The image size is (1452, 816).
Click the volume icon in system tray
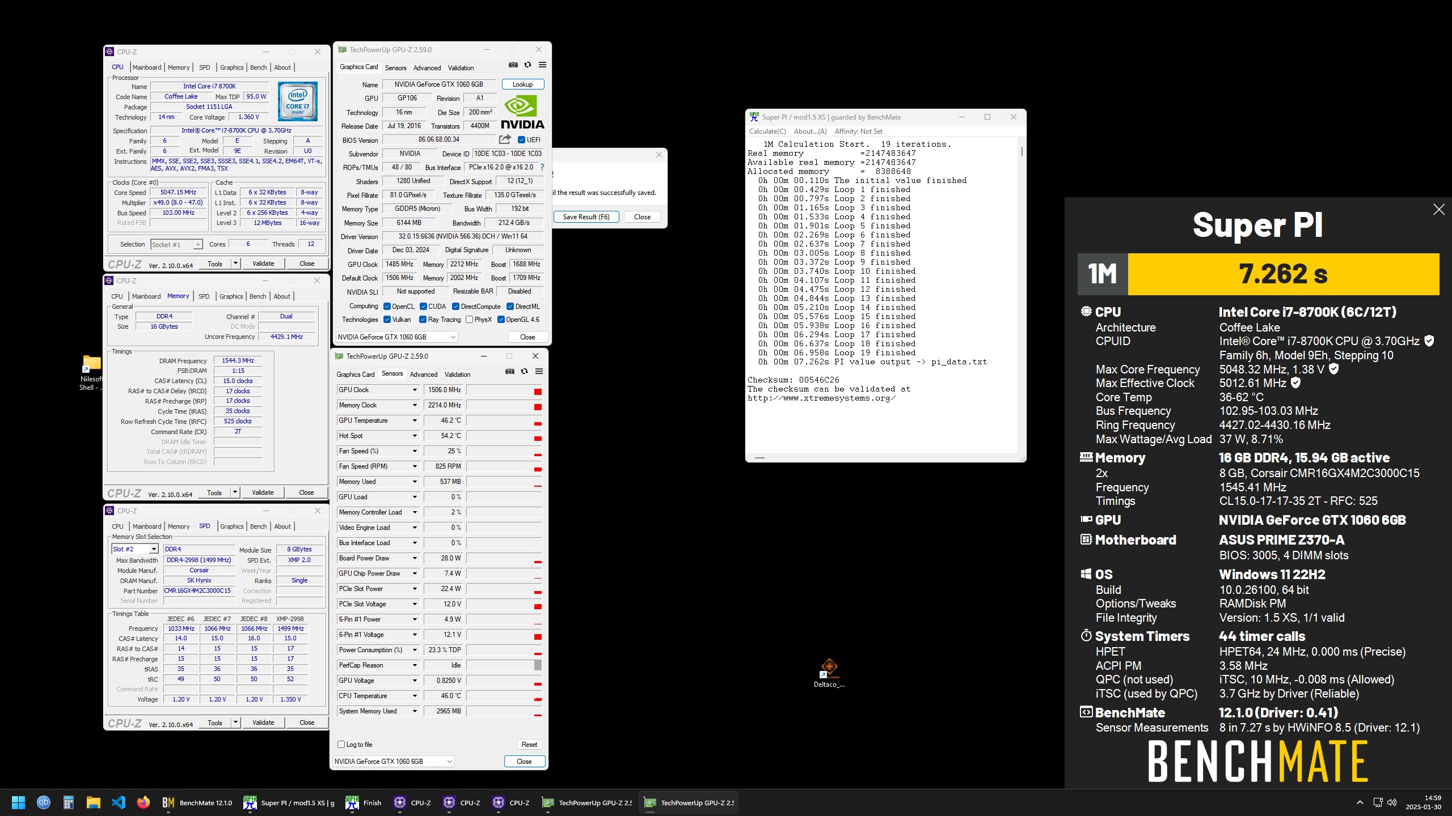click(x=1391, y=802)
